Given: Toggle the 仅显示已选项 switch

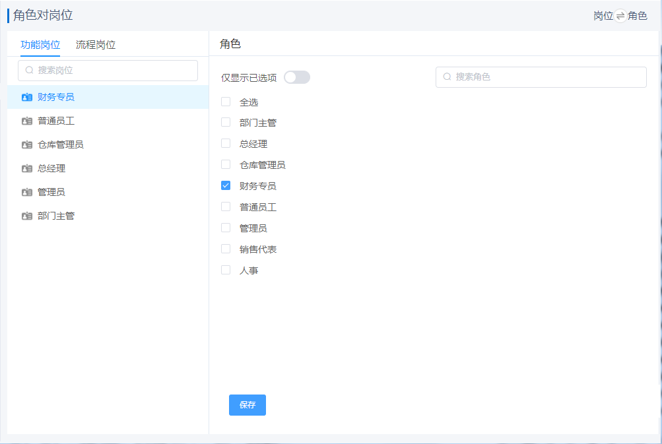Looking at the screenshot, I should coord(296,77).
